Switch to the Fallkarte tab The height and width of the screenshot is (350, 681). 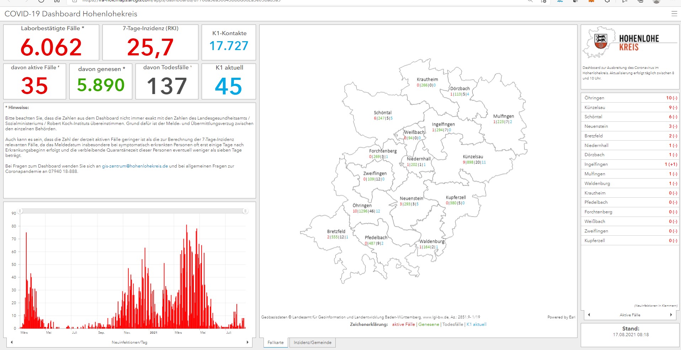click(275, 343)
